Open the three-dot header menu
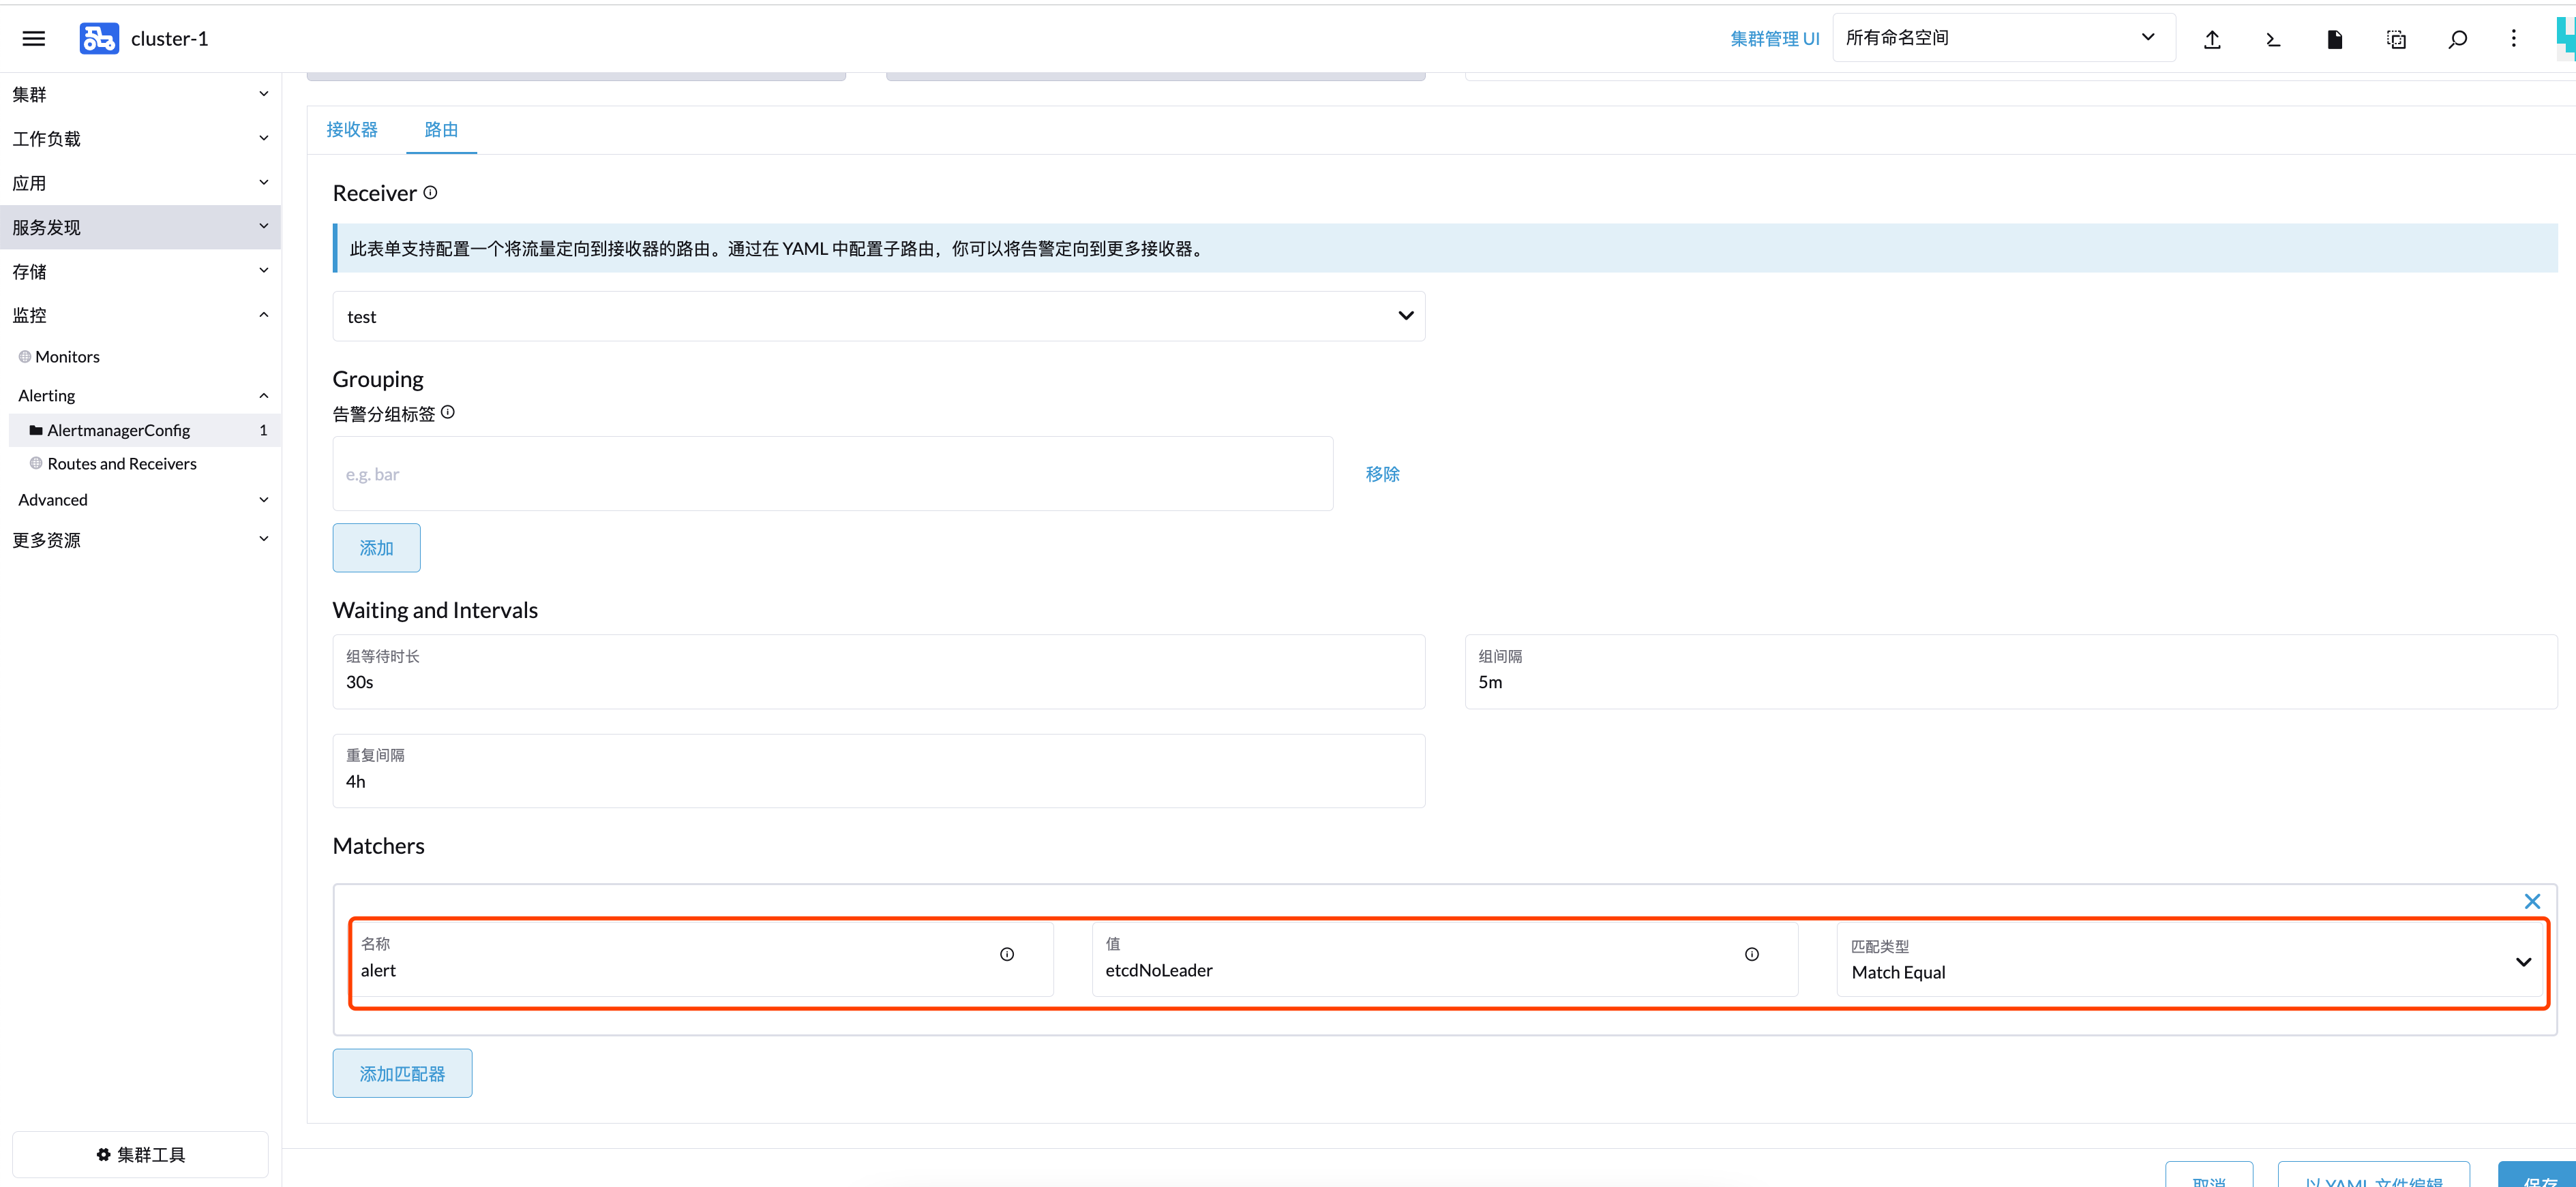The image size is (2576, 1187). (2513, 39)
